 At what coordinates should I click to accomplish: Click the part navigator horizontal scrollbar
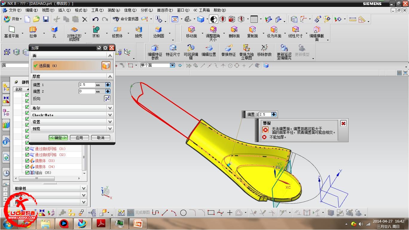point(37,178)
